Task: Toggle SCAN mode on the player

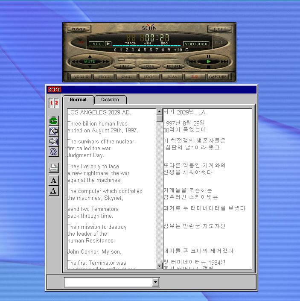Action: pyautogui.click(x=172, y=77)
